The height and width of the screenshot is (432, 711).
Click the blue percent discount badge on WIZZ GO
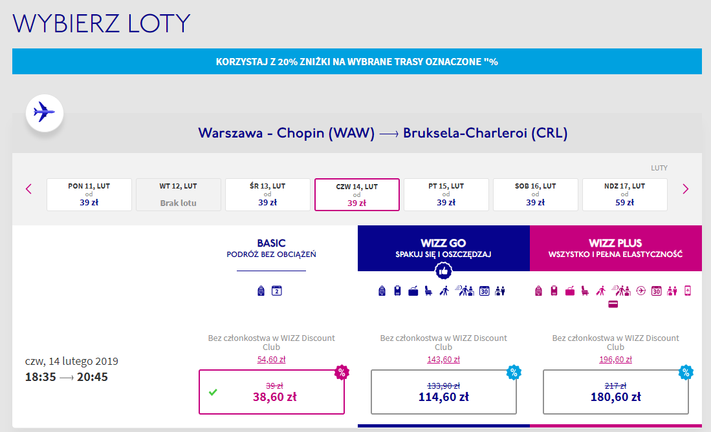coord(514,372)
